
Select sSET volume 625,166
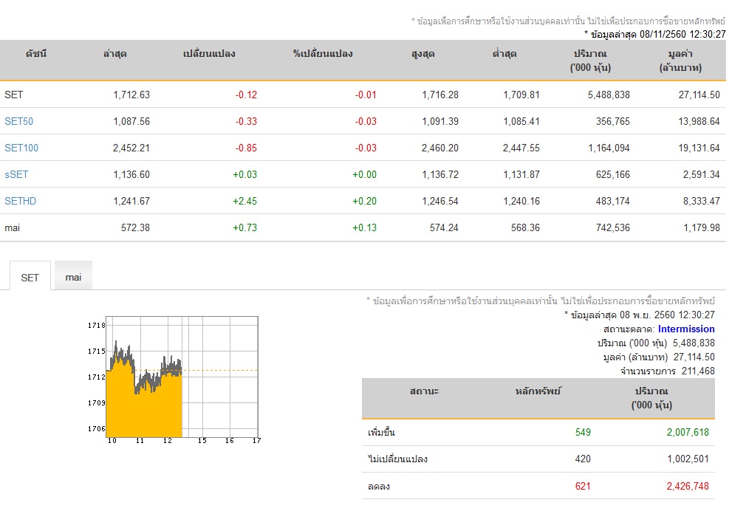click(x=613, y=174)
